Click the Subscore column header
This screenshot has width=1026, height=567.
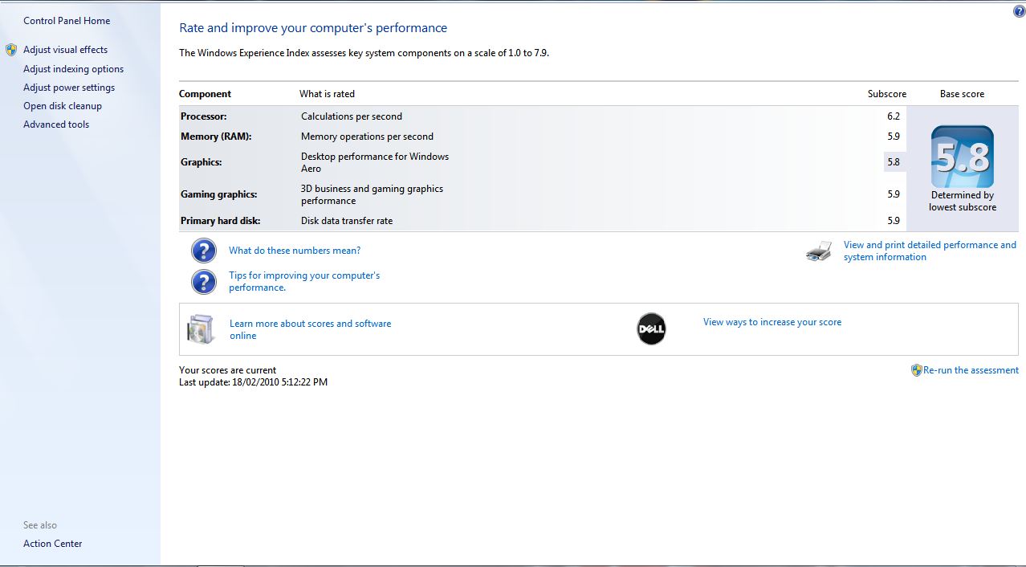[887, 94]
